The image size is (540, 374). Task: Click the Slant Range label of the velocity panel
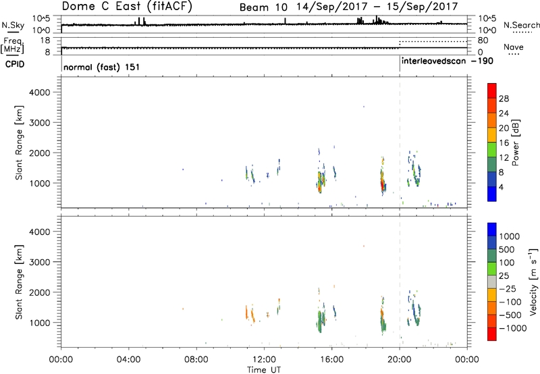click(19, 282)
